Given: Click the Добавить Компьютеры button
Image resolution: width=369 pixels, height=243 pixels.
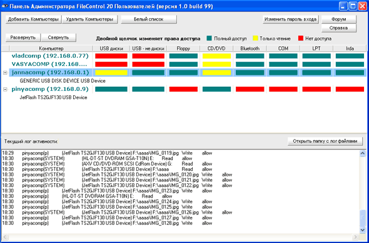Looking at the screenshot, I should 33,19.
